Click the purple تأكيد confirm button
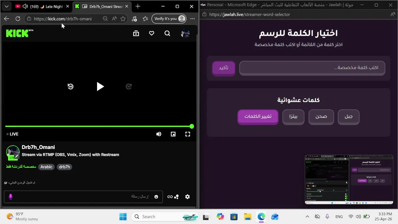 [x=224, y=68]
